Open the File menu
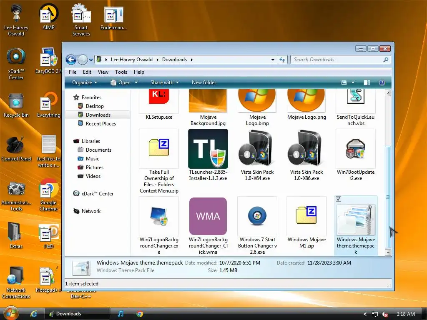The height and width of the screenshot is (320, 427). pos(73,72)
